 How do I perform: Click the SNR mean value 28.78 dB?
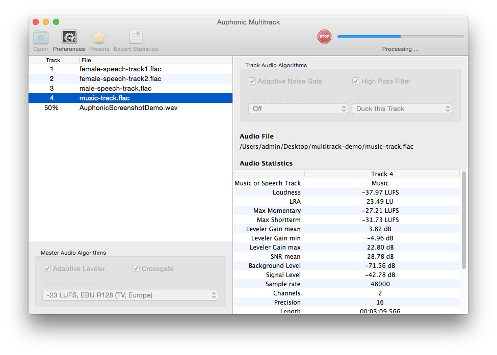coord(380,257)
